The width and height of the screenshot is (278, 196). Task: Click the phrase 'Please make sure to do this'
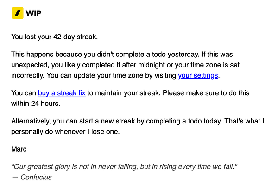[x=215, y=93]
